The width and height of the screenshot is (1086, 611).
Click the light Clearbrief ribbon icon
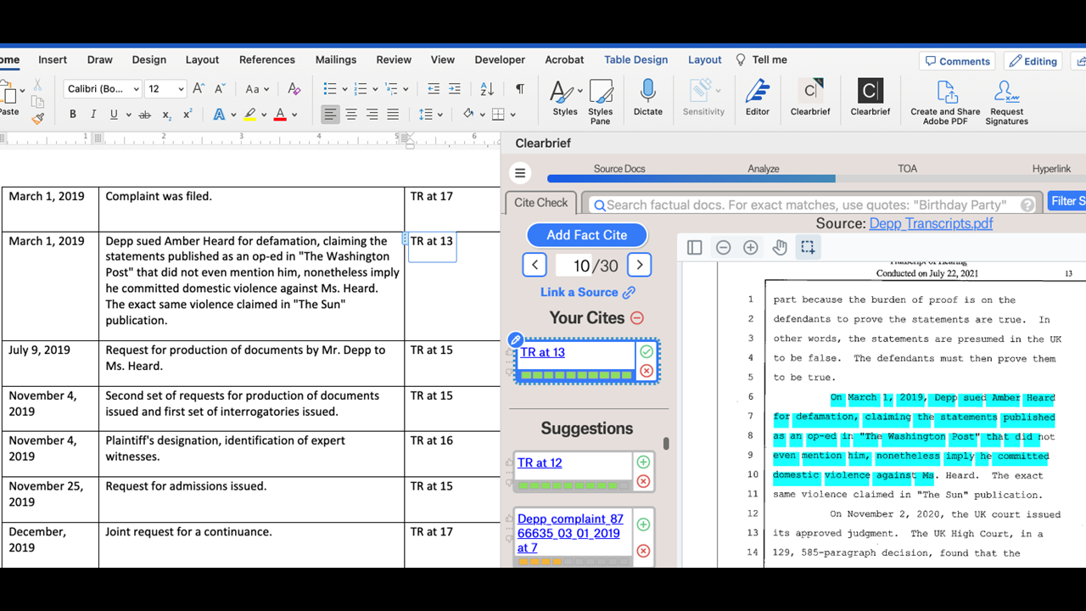click(x=810, y=98)
